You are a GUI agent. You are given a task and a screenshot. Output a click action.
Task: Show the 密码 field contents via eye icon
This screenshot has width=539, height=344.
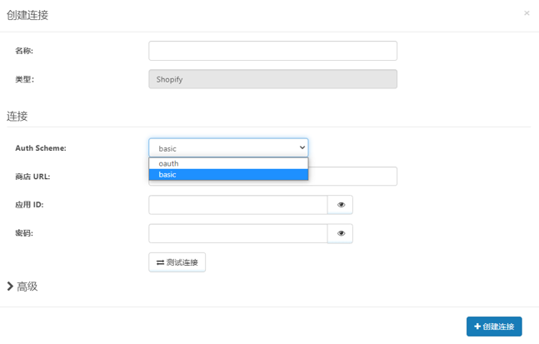tap(341, 233)
